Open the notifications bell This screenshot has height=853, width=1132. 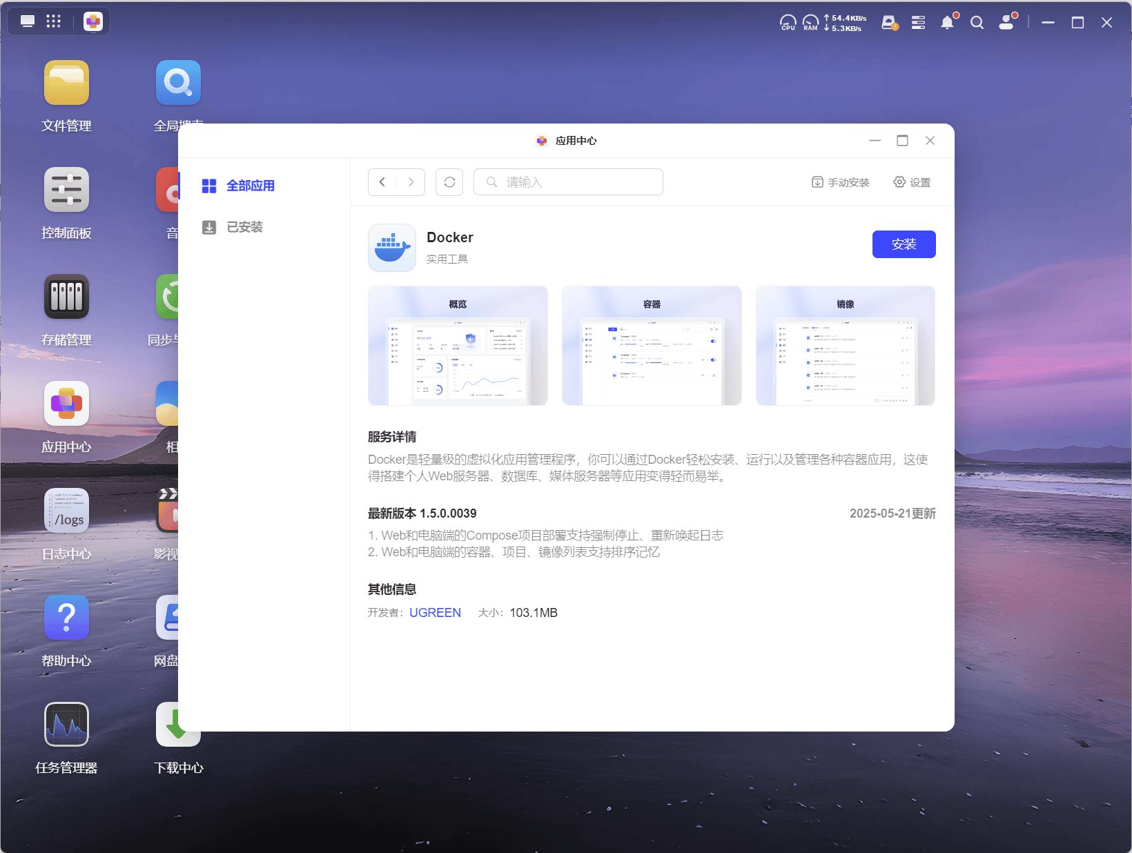(x=948, y=23)
